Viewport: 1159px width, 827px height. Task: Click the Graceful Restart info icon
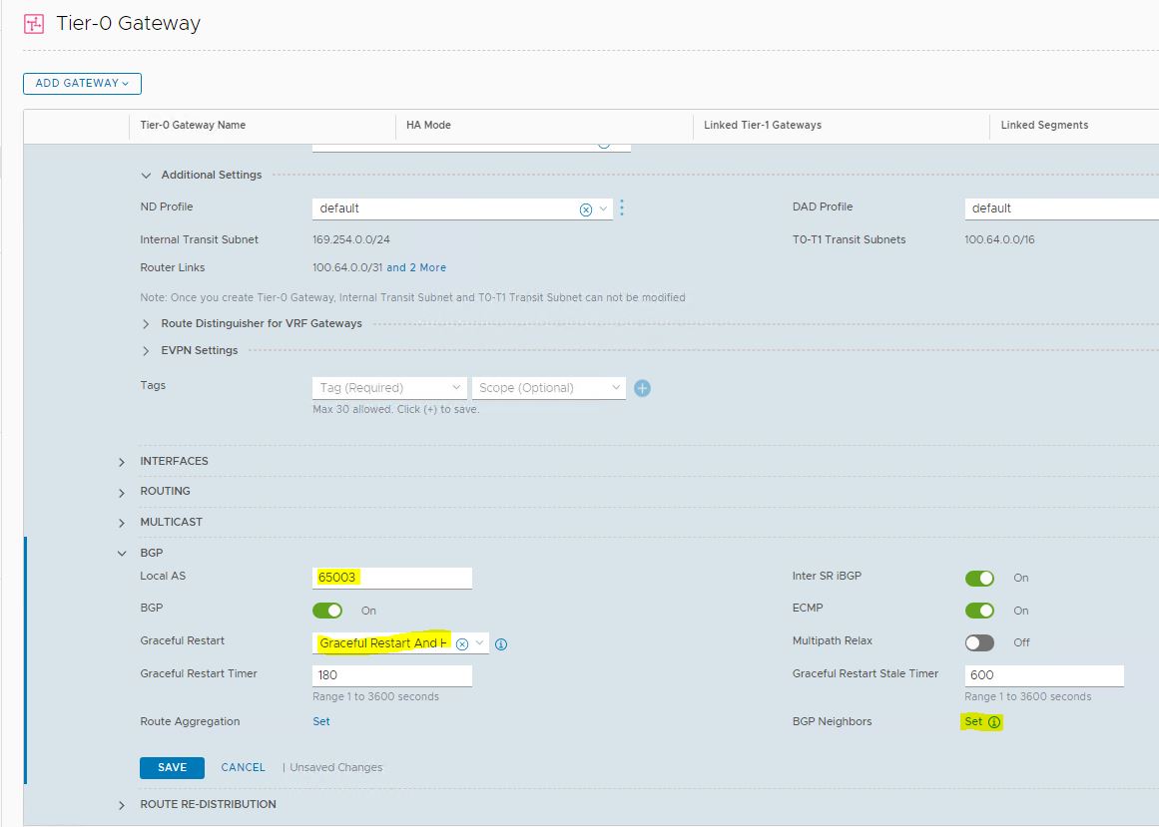501,644
